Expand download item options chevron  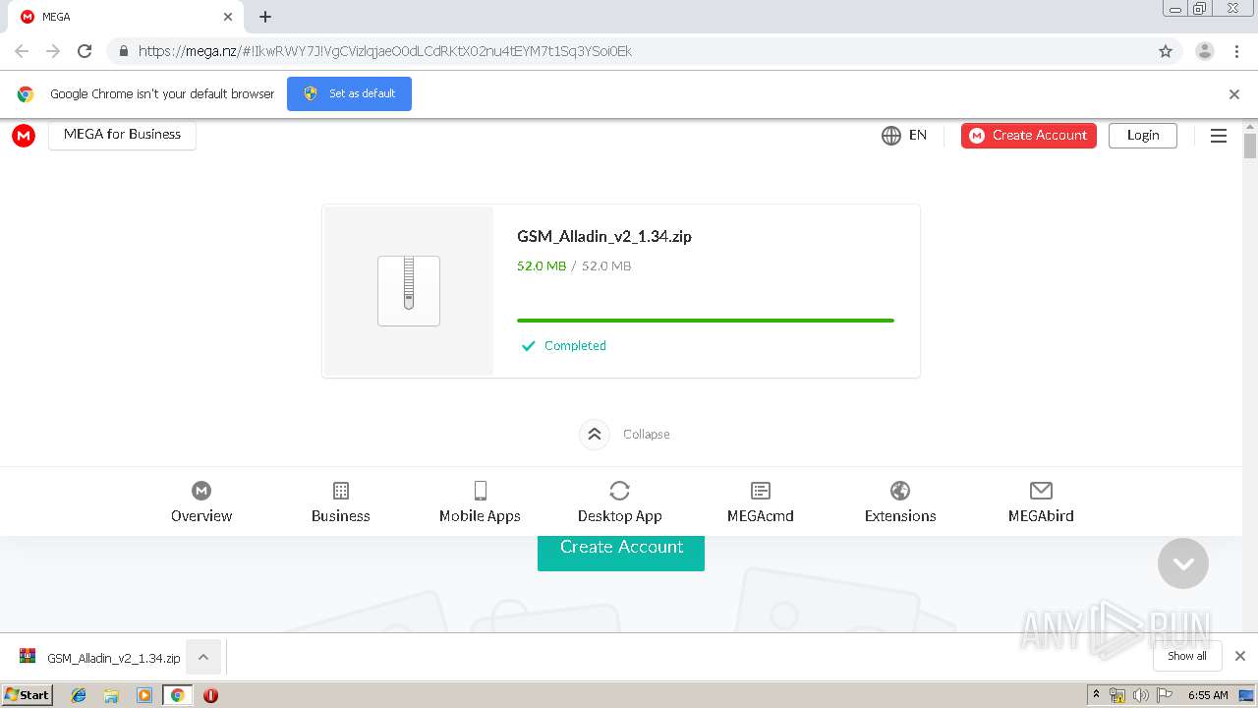click(203, 658)
